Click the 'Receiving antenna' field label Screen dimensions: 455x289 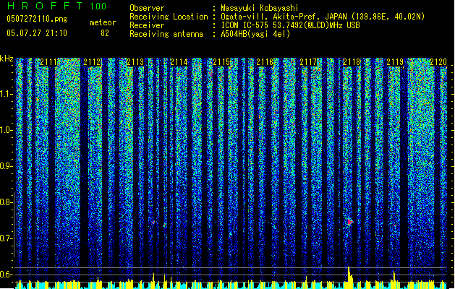(166, 34)
